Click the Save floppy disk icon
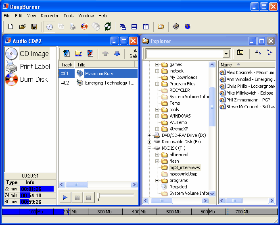The width and height of the screenshot is (280, 225). (x=34, y=27)
